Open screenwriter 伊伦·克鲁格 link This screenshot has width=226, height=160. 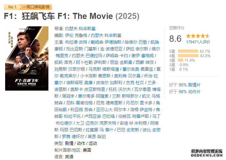pyautogui.click(x=76, y=35)
